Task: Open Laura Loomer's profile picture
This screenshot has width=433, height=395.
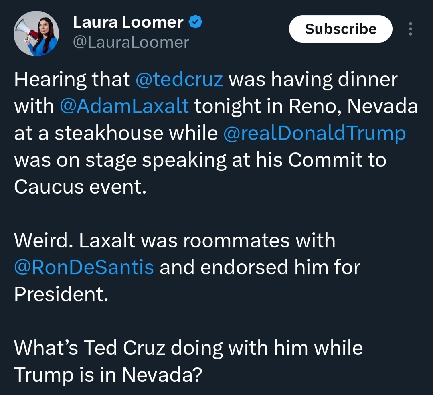Action: click(x=36, y=33)
